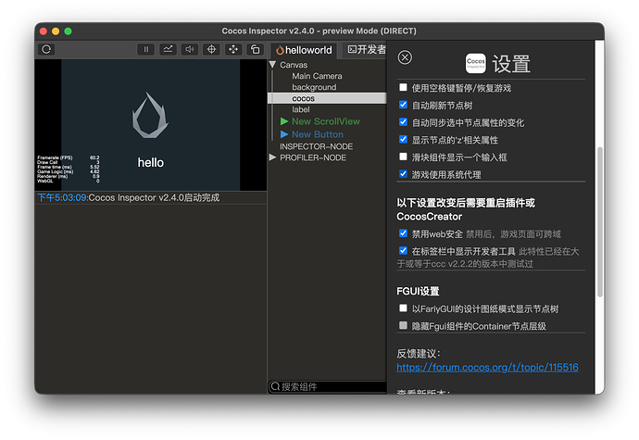Uncheck 自动刷新节点树 checkbox
The width and height of the screenshot is (639, 440).
[x=403, y=105]
